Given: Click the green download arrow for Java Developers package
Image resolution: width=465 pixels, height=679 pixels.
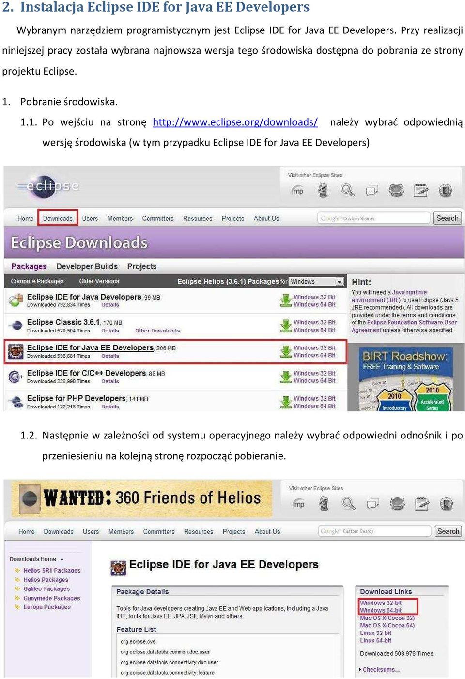Looking at the screenshot, I should [286, 301].
